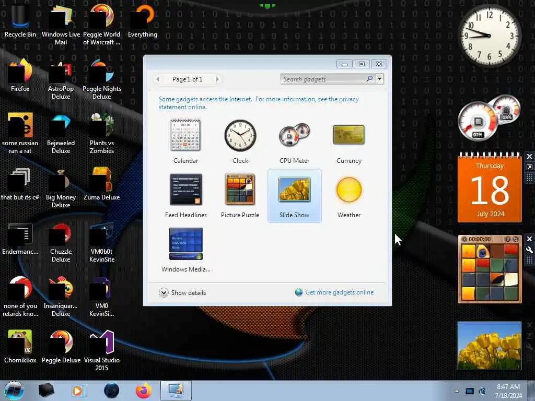The width and height of the screenshot is (535, 401).
Task: Open 'that but its c#' desktop icon
Action: [20, 183]
